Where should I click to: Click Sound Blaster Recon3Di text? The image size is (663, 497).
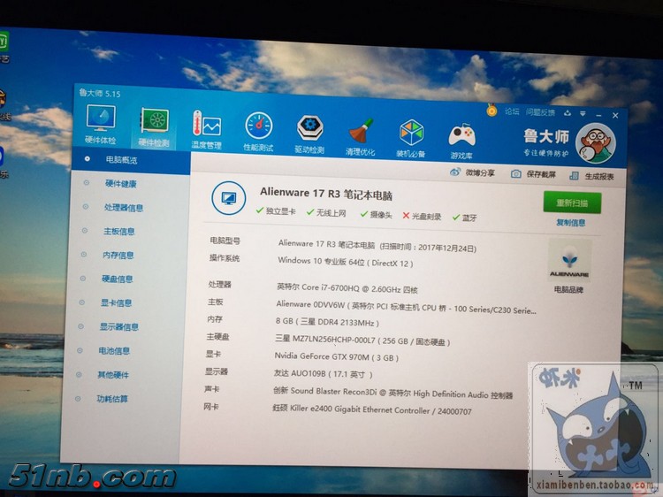(x=392, y=393)
